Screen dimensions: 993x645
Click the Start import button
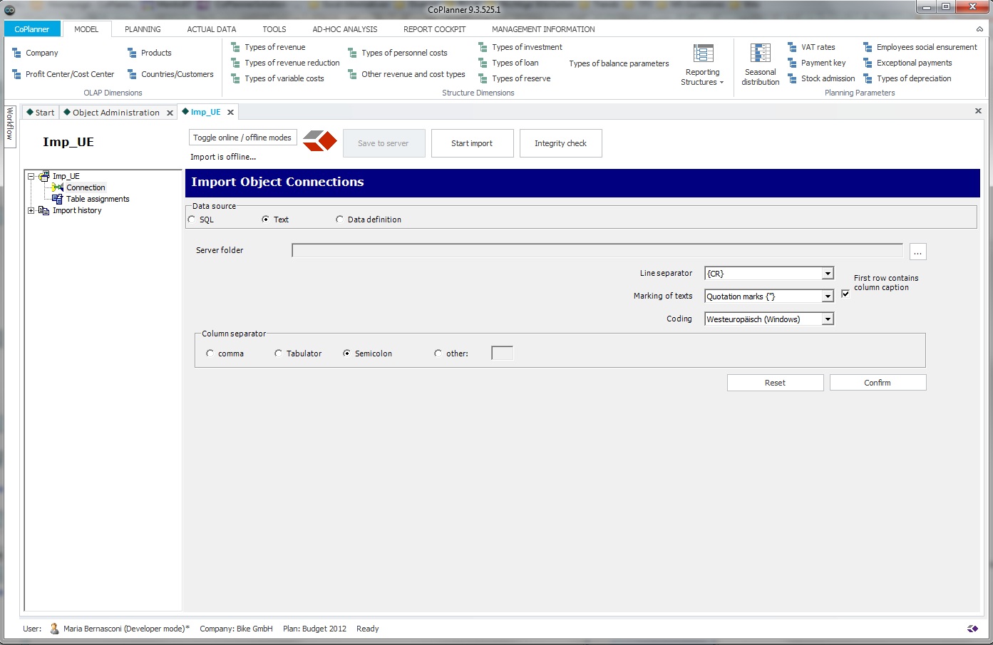[472, 143]
